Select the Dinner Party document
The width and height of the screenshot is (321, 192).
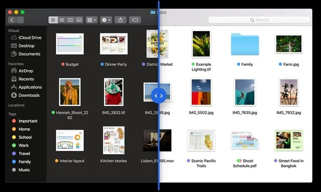coord(113,44)
